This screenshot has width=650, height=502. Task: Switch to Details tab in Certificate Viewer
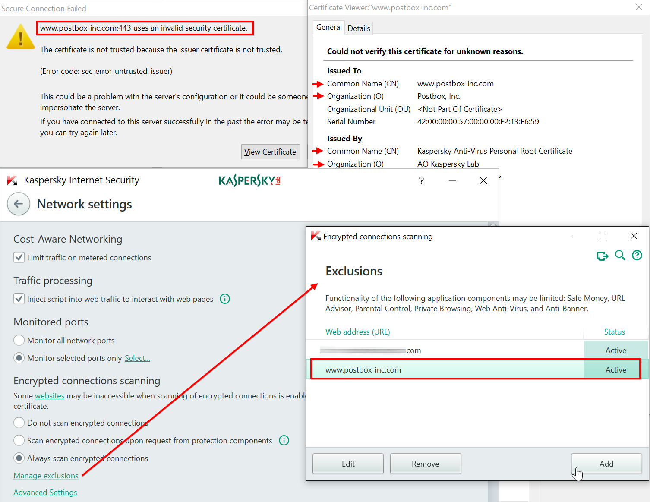pos(359,28)
